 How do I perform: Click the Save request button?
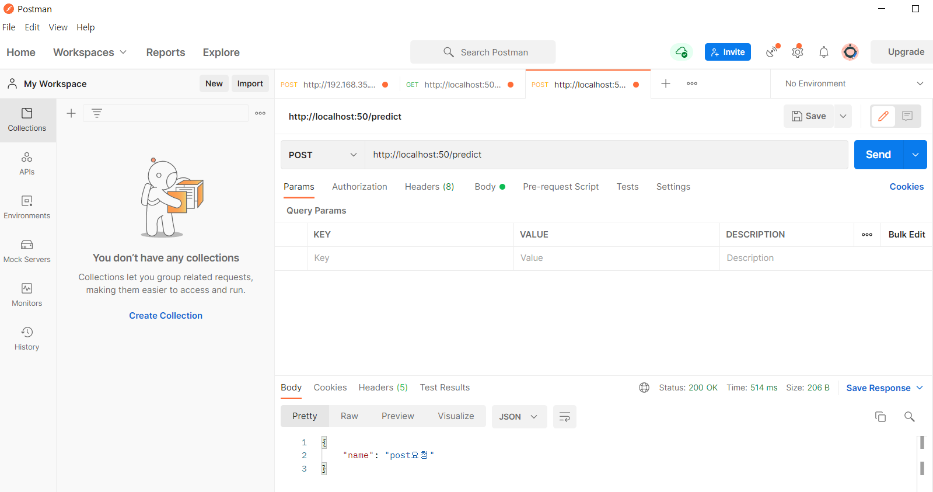809,116
